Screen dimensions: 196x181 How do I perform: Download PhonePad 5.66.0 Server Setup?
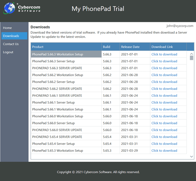coord(164,123)
